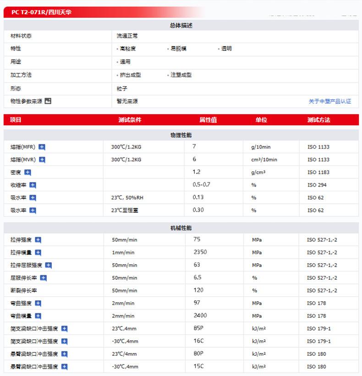Click the plus icon next to 拉伸强度
Viewport: 362px width, 376px height.
(38, 240)
